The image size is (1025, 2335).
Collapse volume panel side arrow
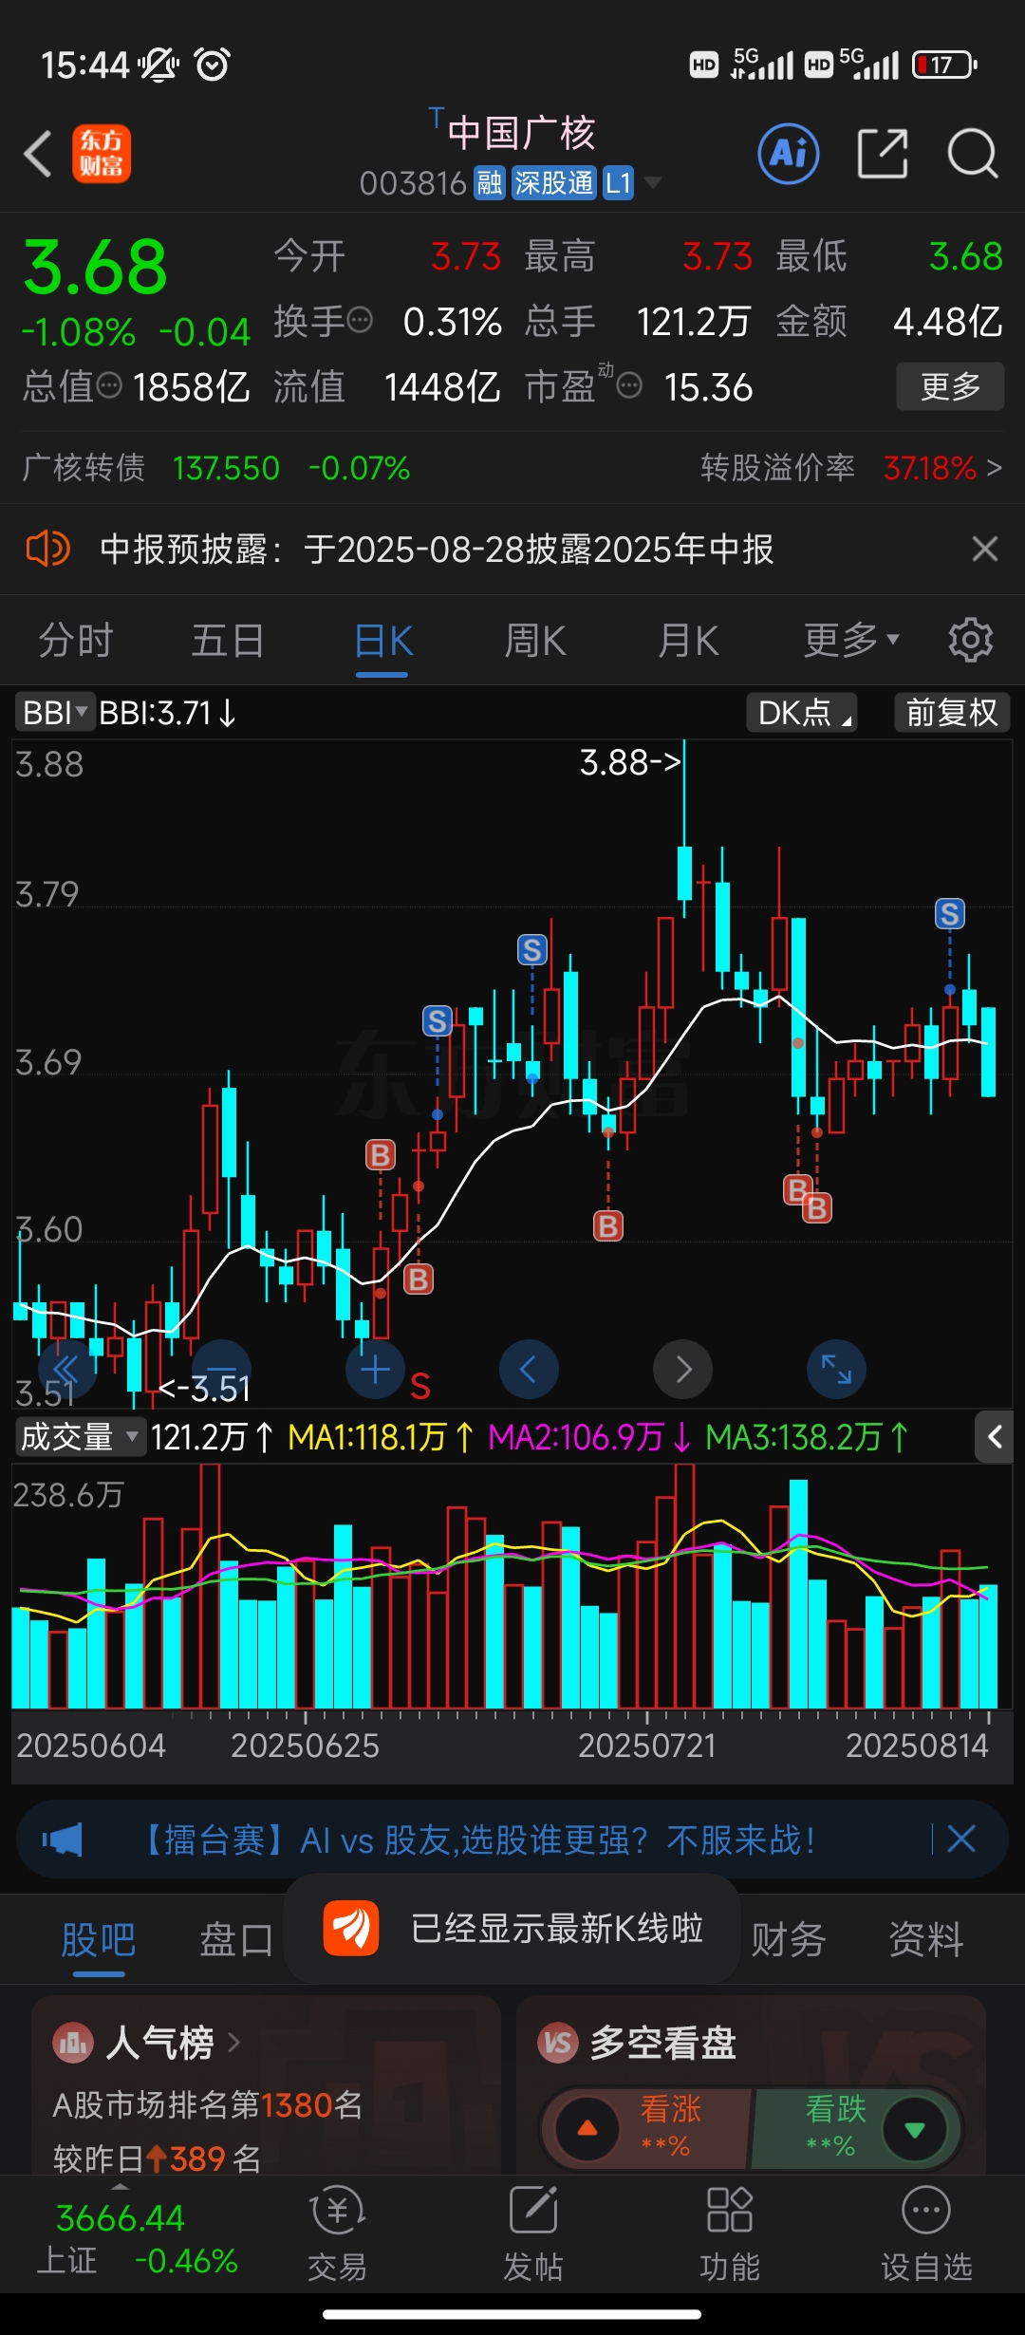click(994, 1437)
